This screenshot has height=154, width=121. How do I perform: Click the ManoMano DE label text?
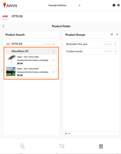20,51
